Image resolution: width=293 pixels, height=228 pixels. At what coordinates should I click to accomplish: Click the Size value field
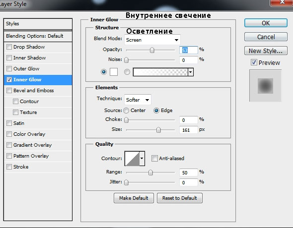click(x=189, y=130)
